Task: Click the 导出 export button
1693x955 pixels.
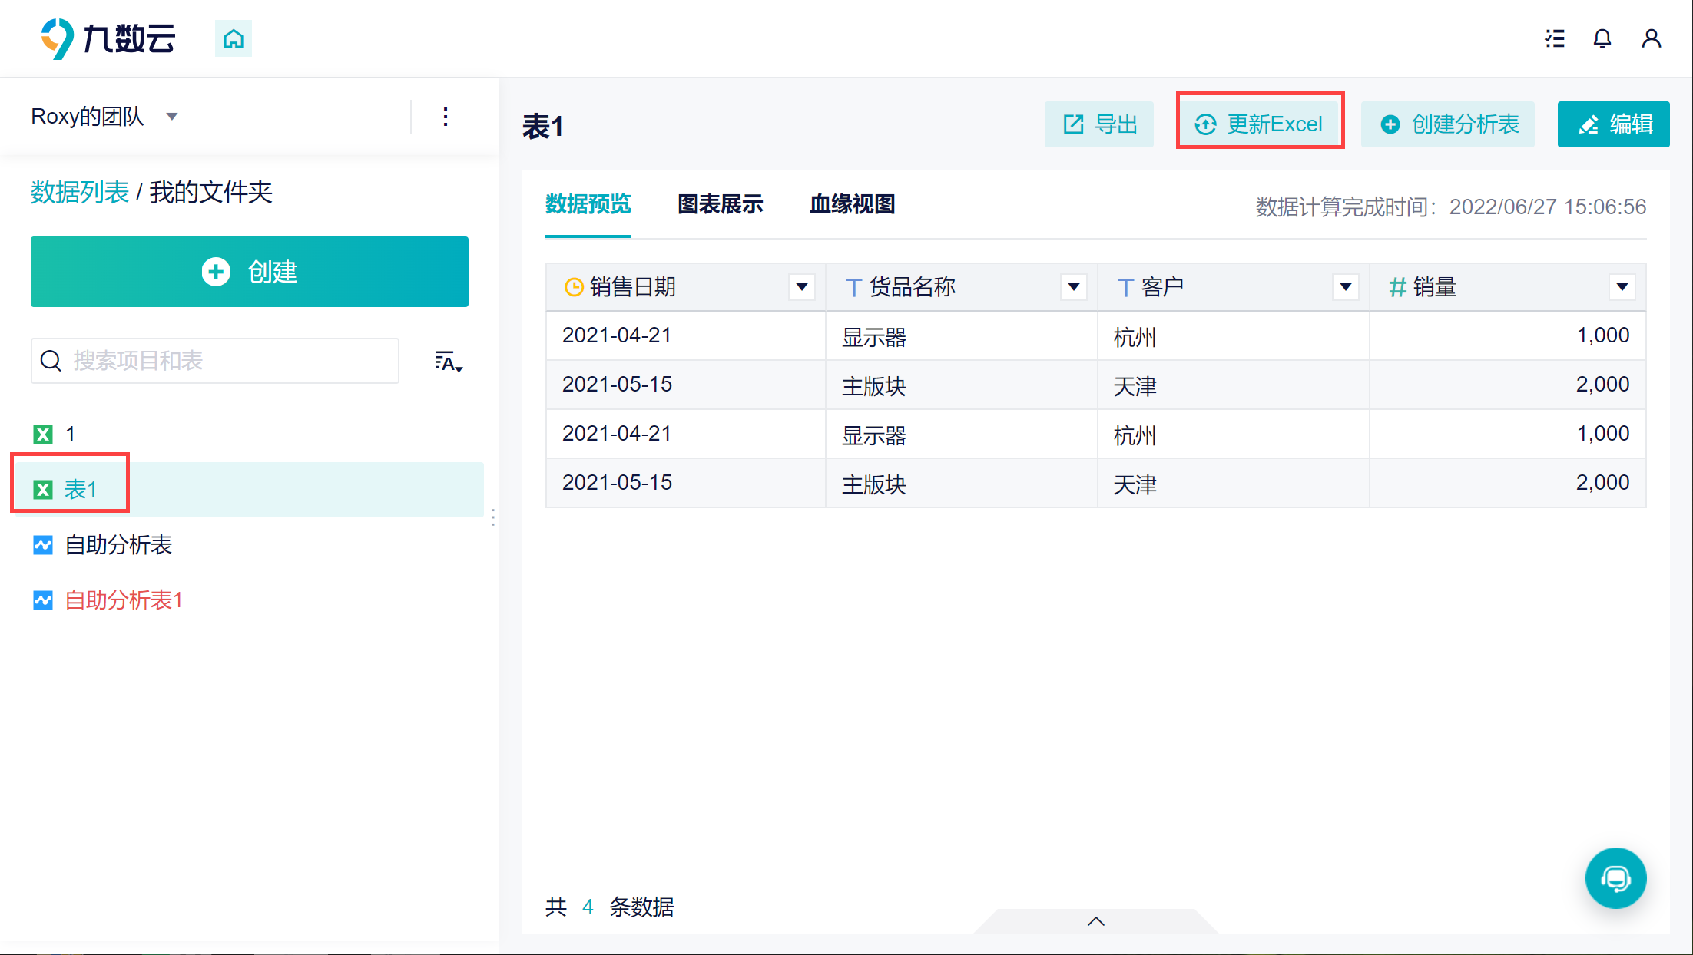Action: [1099, 124]
